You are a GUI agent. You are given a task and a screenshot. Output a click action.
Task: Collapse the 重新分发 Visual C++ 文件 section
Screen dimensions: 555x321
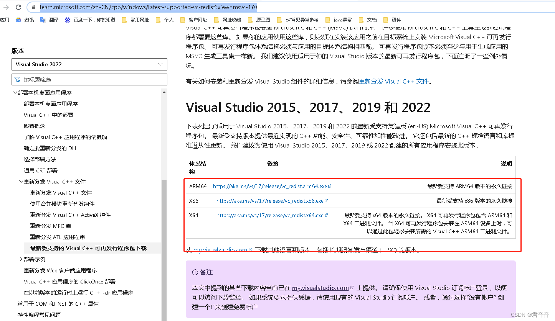[x=21, y=182]
